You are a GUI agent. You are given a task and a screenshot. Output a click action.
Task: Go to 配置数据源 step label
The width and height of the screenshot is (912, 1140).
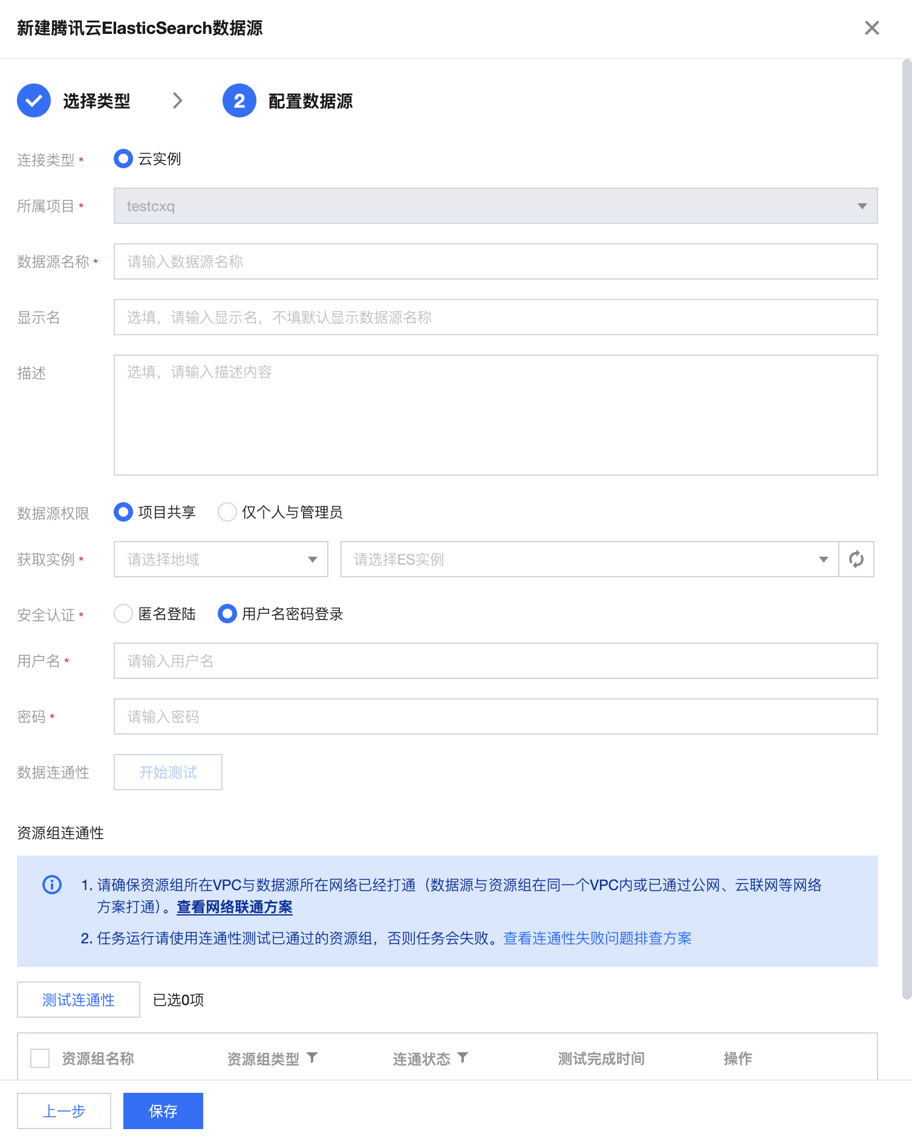311,101
